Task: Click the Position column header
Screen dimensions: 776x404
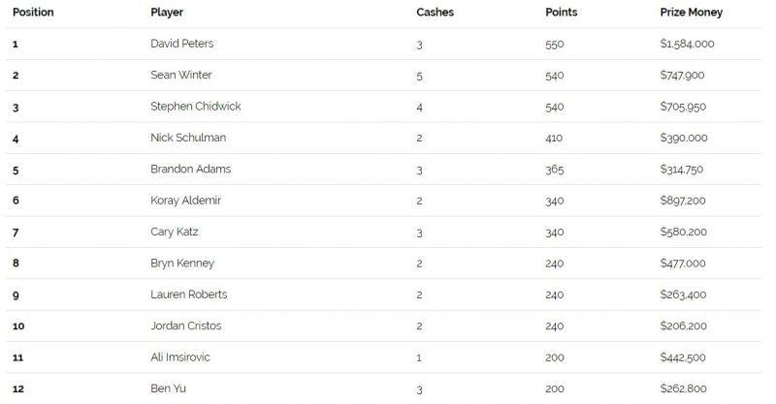Action: [33, 13]
